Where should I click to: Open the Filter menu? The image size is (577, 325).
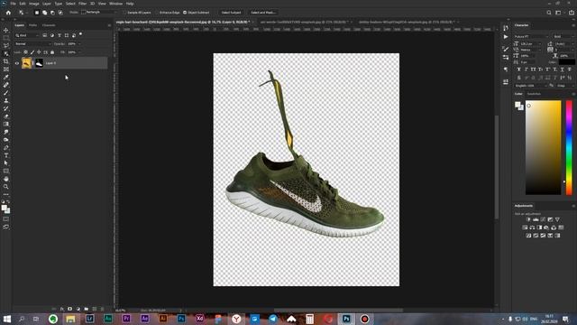coord(82,4)
